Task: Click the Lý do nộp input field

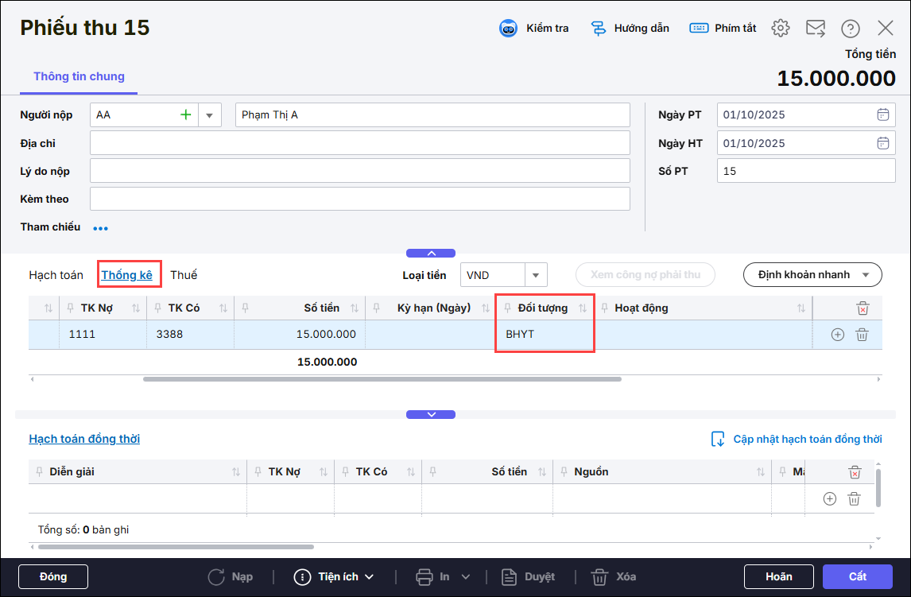Action: point(359,171)
